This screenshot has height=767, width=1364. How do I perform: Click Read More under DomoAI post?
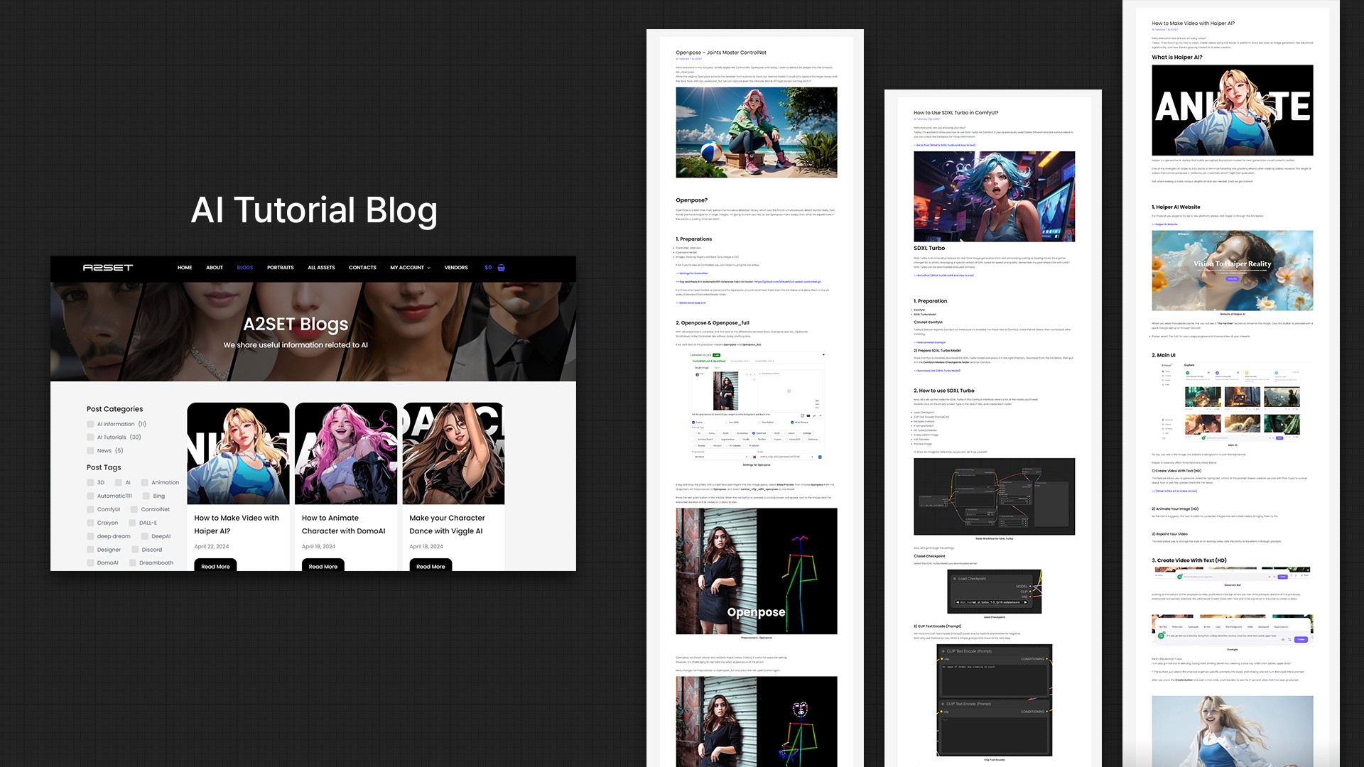click(x=323, y=566)
